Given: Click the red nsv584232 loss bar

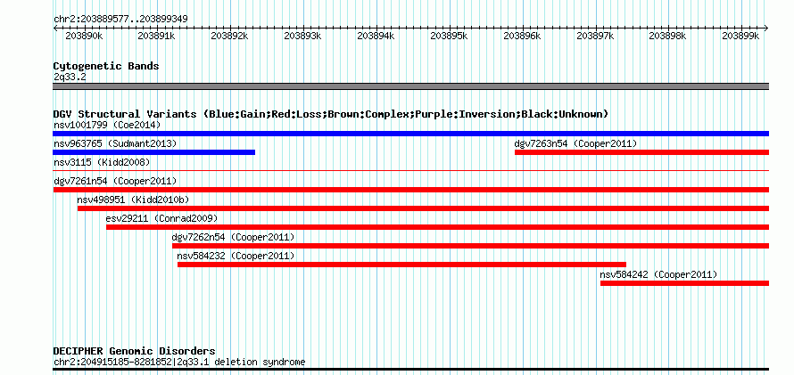Looking at the screenshot, I should click(402, 265).
